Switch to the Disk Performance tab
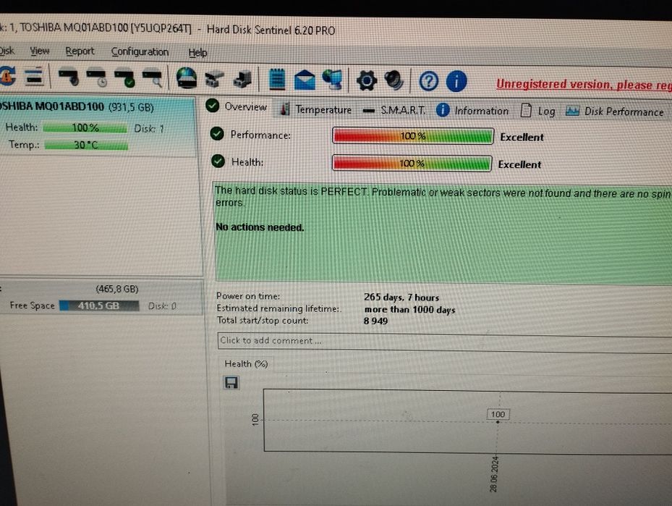This screenshot has width=672, height=506. point(615,111)
